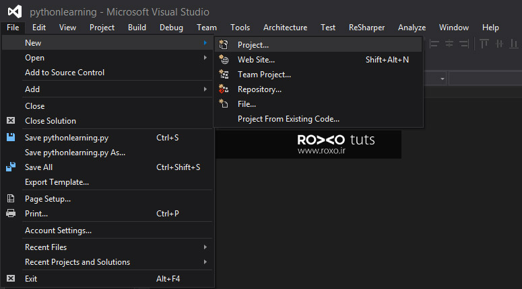Click the Align Lefts toolbar icon
Viewport: 522px width, 289px height.
point(434,44)
